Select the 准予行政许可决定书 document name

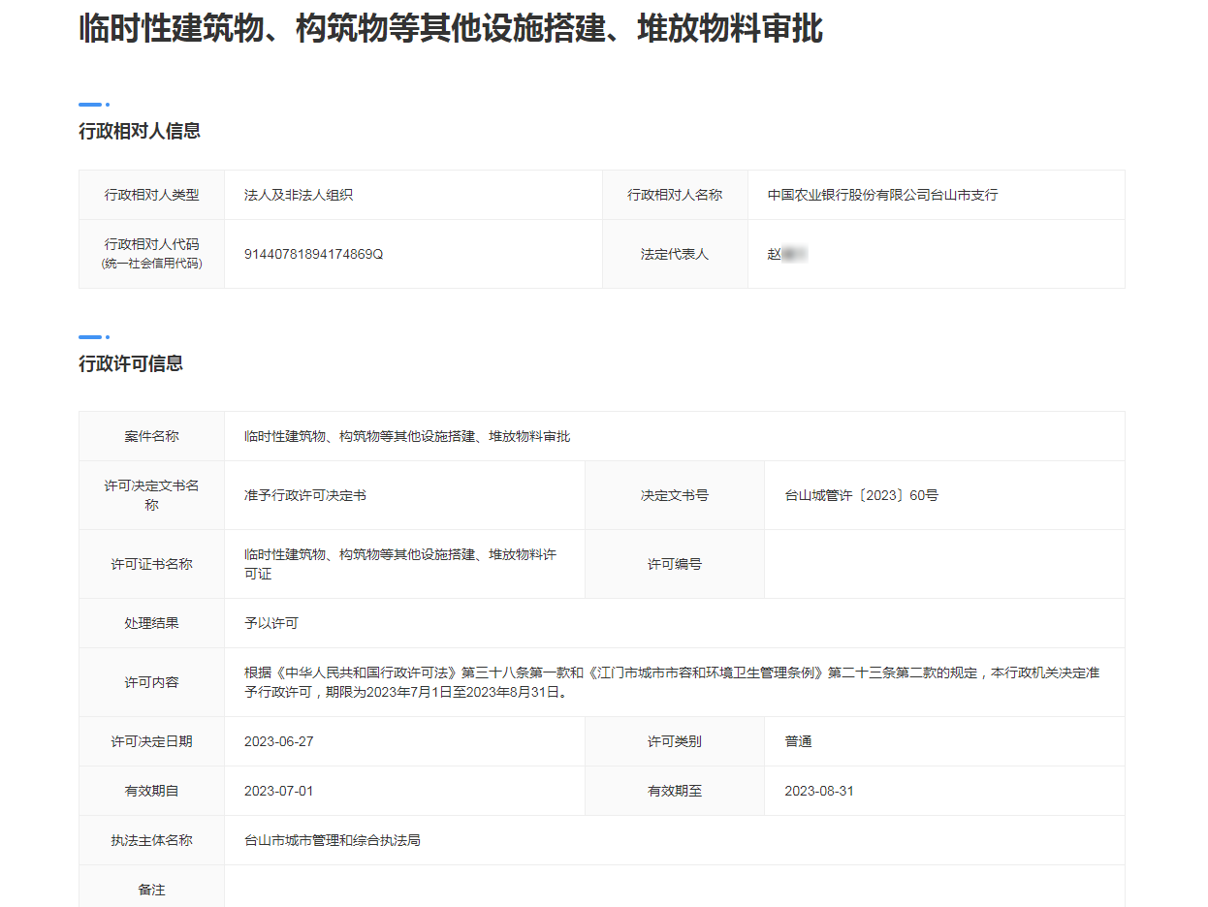305,495
